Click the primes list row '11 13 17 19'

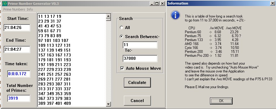click(50, 17)
